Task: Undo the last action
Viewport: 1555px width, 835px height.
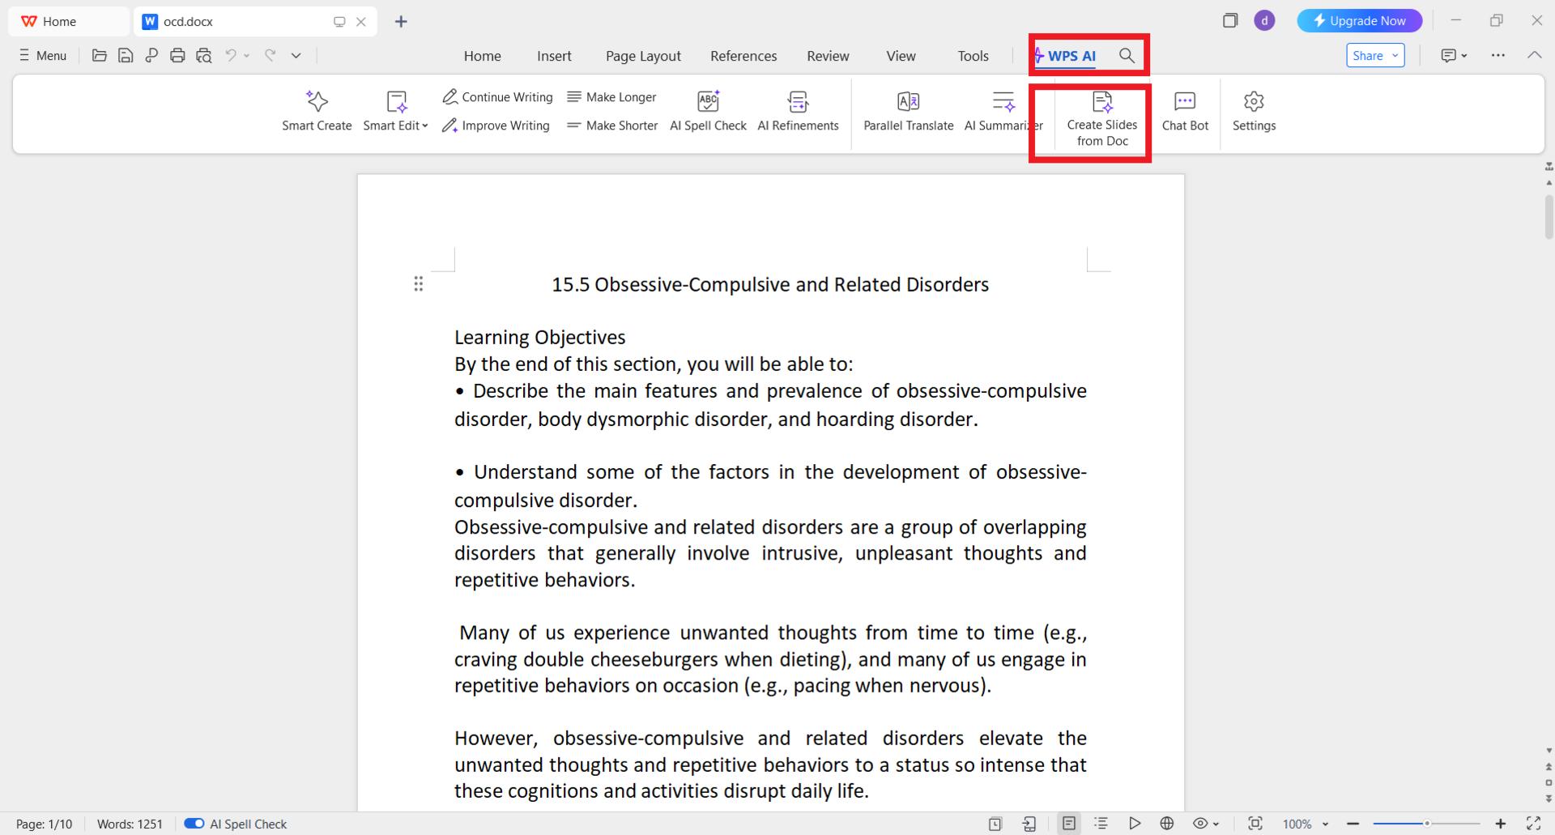Action: (231, 55)
